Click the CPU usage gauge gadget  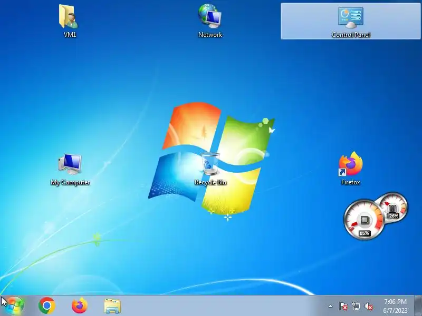364,219
